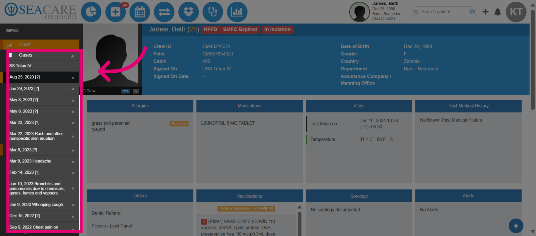This screenshot has width=536, height=236.
Task: Click LISINOPRIL 5 MG TABLET medication
Action: click(228, 123)
